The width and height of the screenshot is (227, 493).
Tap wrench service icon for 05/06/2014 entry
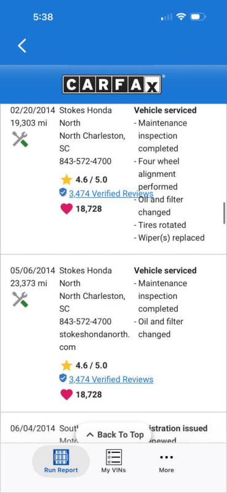[x=20, y=299]
